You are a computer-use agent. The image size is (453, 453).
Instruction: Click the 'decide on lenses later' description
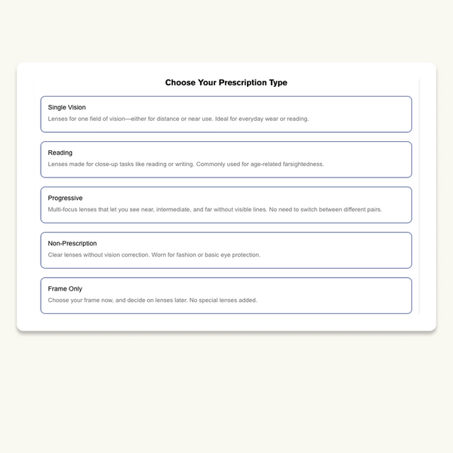[153, 300]
